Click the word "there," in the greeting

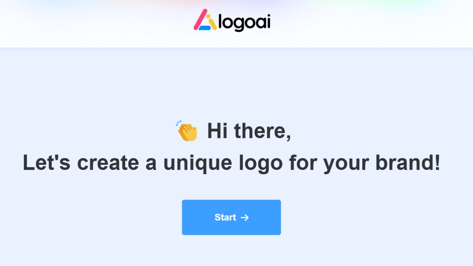pos(263,131)
